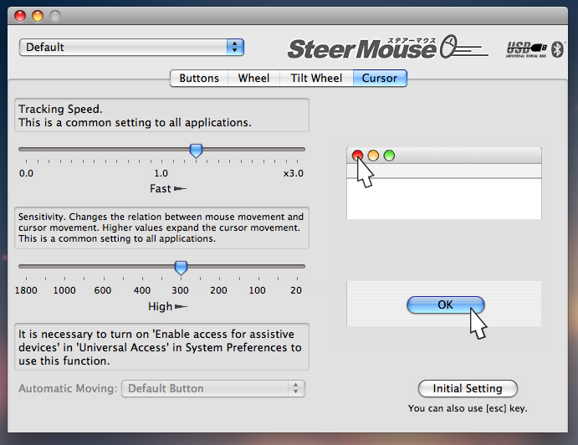The image size is (578, 445).
Task: Click the '300' sensitivity label
Action: tap(180, 290)
